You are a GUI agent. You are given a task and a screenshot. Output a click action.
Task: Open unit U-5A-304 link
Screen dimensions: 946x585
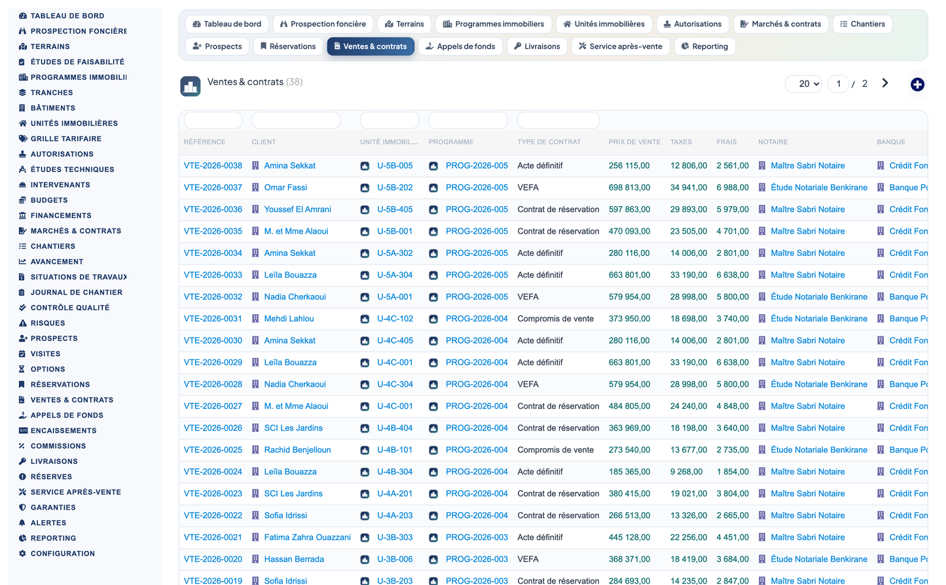[x=395, y=275]
